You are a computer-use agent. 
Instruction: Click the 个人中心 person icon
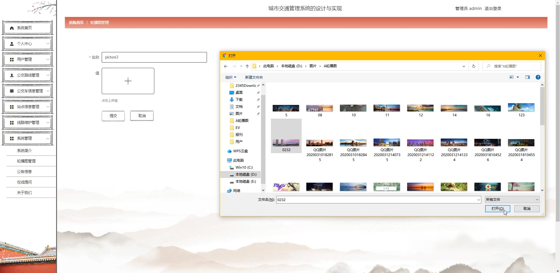click(x=12, y=44)
